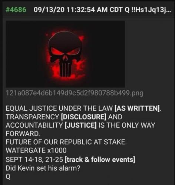
Task: Click the word FORWARD.
Action: click(x=23, y=134)
